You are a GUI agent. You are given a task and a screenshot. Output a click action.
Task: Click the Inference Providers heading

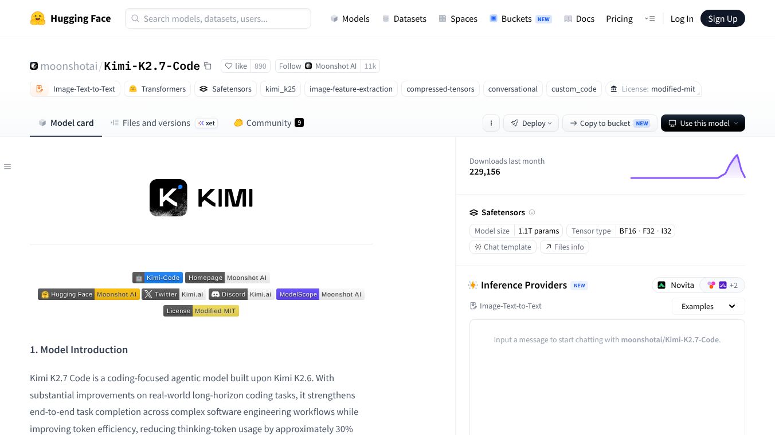point(524,285)
